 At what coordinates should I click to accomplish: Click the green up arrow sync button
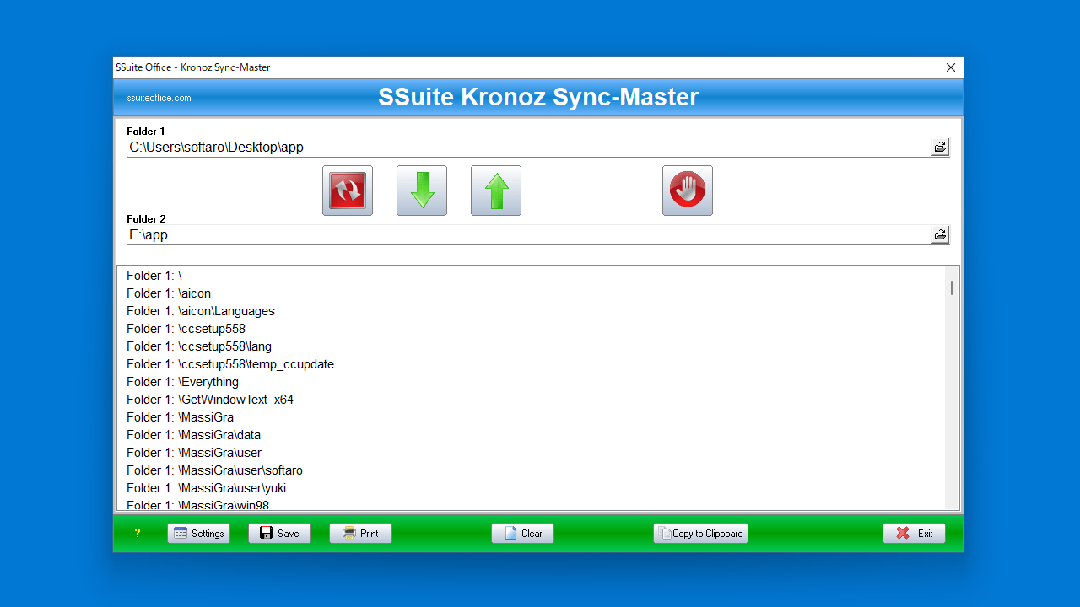pos(496,191)
